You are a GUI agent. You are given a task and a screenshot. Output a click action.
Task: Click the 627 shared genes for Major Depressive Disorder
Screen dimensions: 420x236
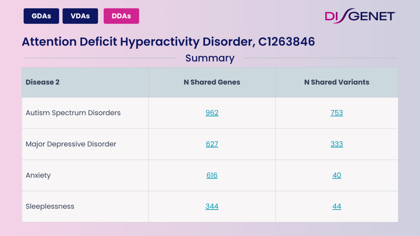(212, 144)
